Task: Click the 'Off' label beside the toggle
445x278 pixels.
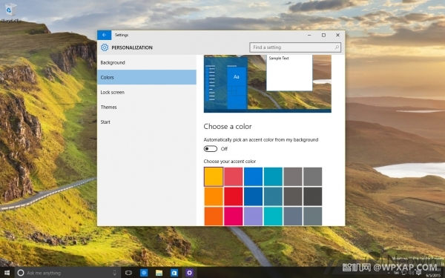Action: pyautogui.click(x=224, y=149)
